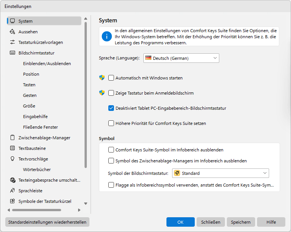Click the sidebar scroll down arrow
The width and height of the screenshot is (291, 232).
[x=86, y=203]
